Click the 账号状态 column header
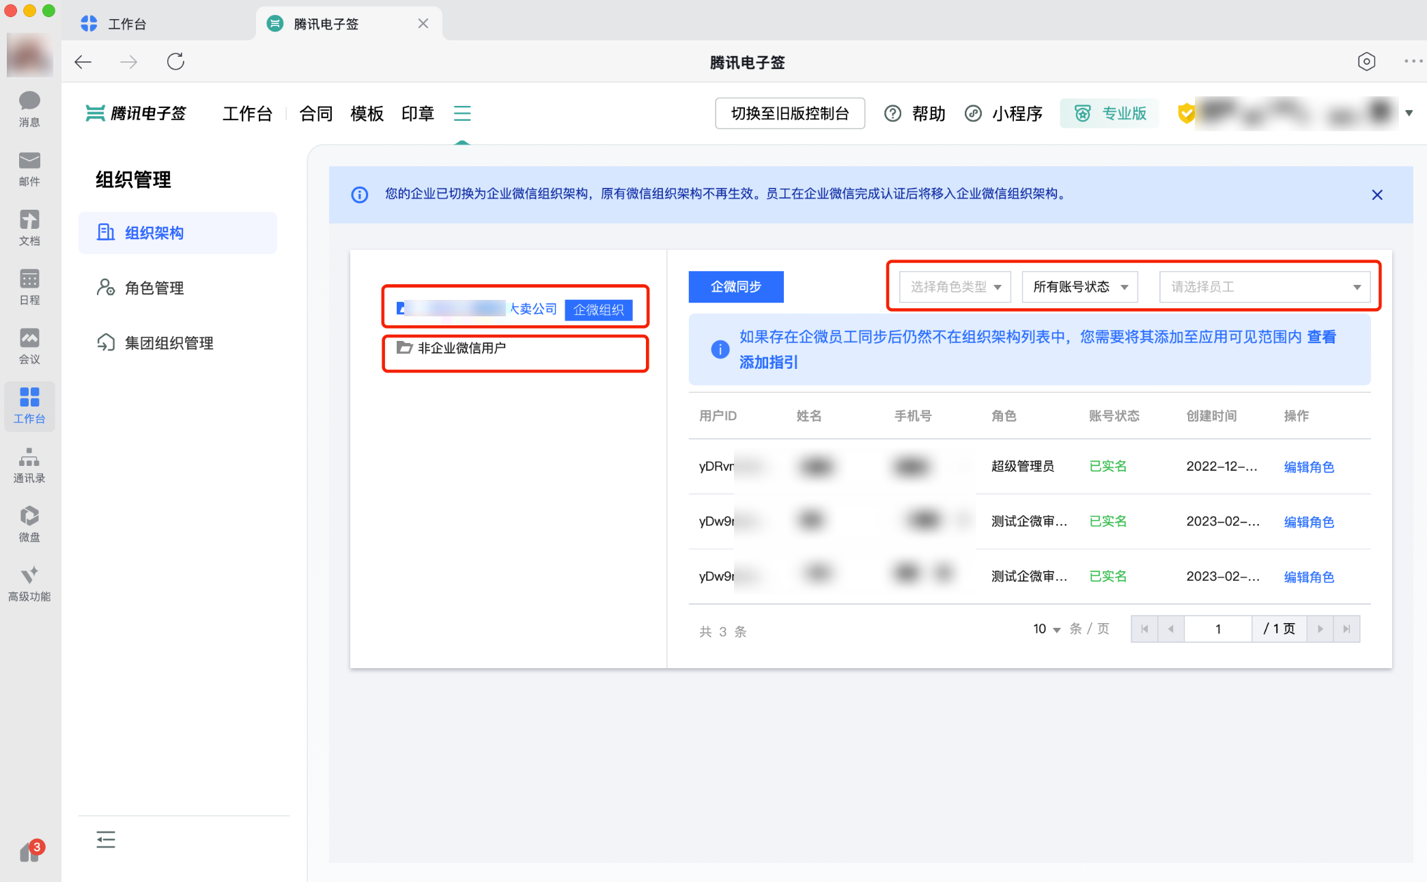Viewport: 1427px width, 882px height. [1114, 415]
